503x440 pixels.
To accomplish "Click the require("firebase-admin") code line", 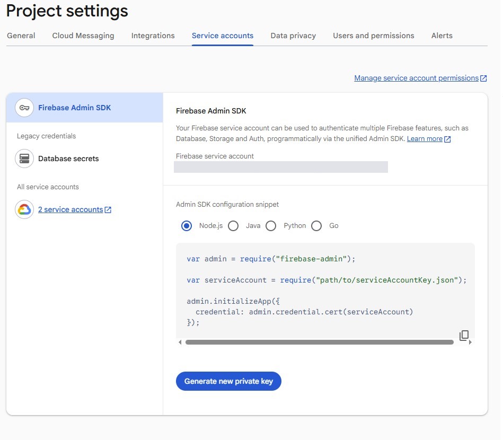I will 271,259.
